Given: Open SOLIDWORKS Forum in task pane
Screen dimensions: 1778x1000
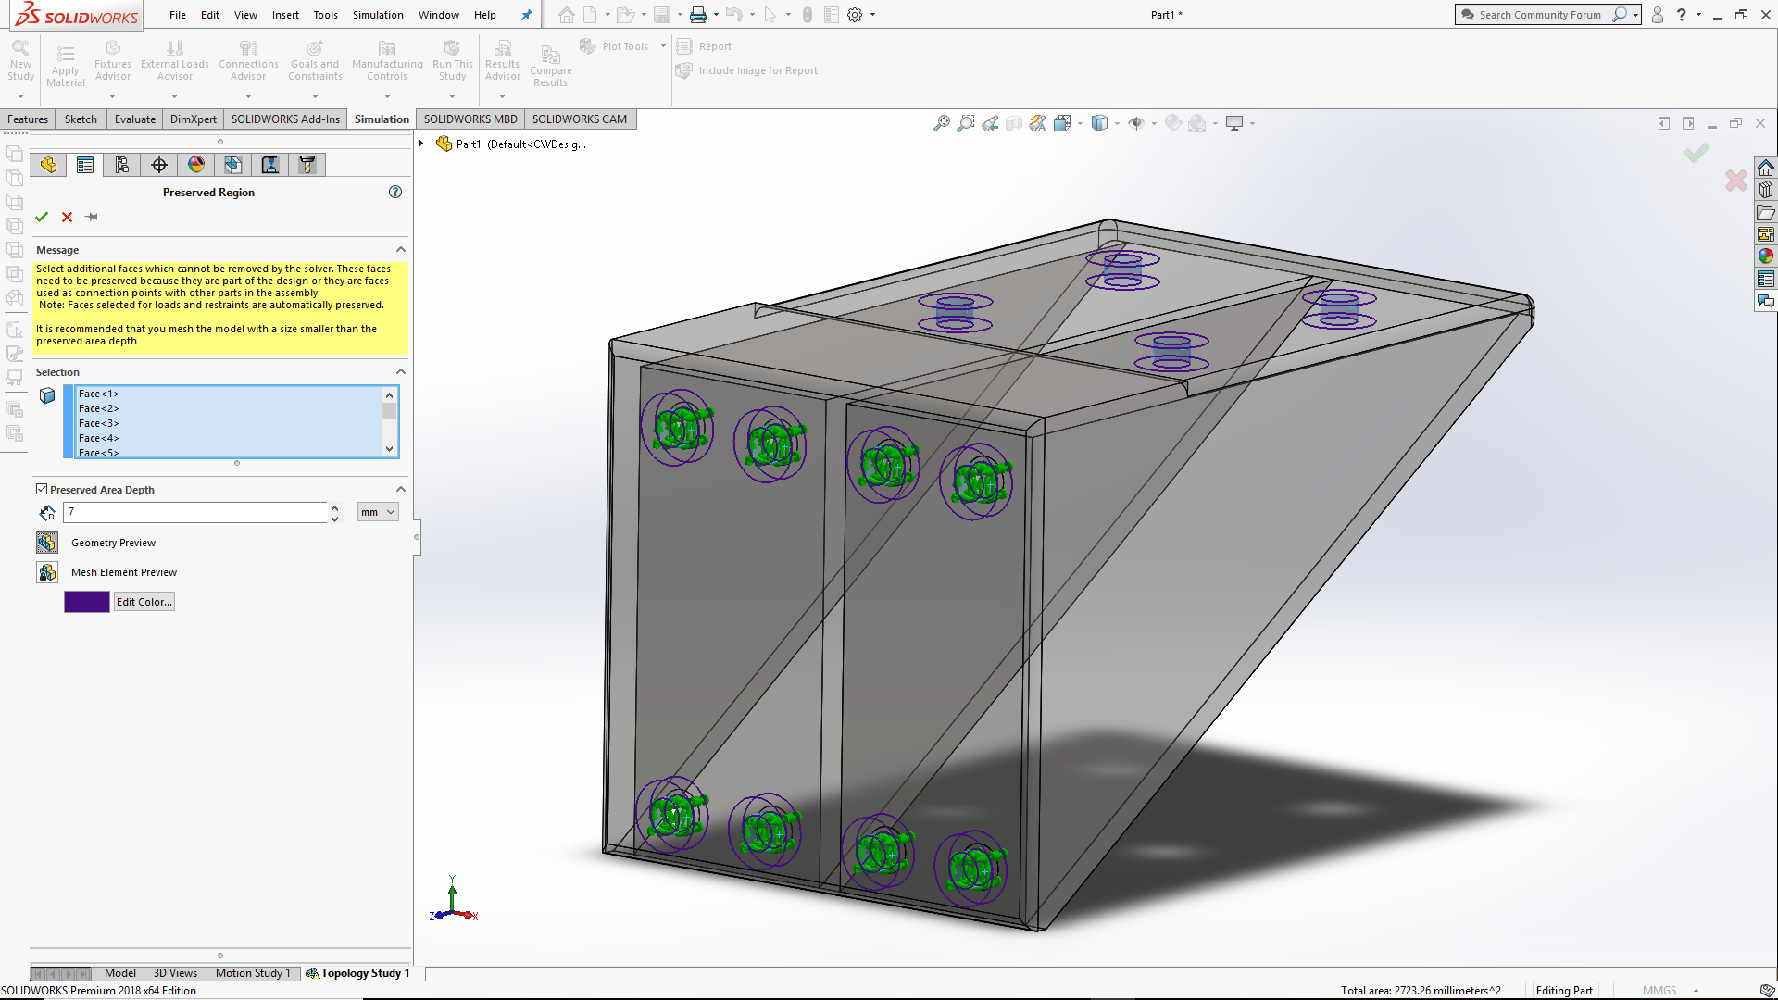Looking at the screenshot, I should click(x=1766, y=301).
